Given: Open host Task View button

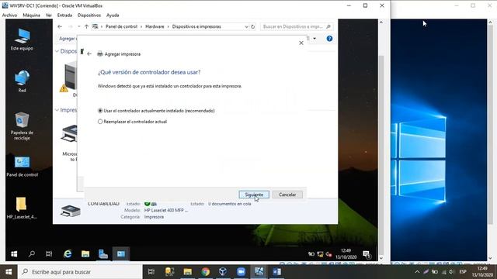Looking at the screenshot, I should point(151,272).
